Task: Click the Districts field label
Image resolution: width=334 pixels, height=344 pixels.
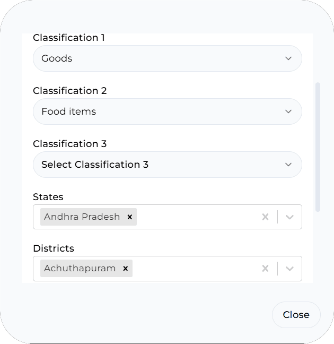Action: point(54,248)
